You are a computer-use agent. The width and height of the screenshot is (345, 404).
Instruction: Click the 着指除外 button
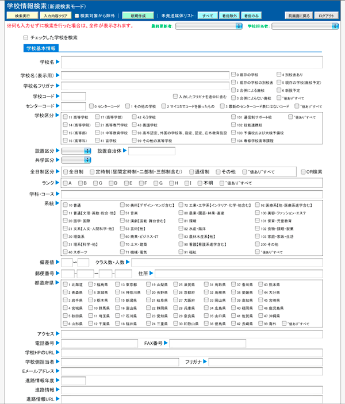pos(229,16)
